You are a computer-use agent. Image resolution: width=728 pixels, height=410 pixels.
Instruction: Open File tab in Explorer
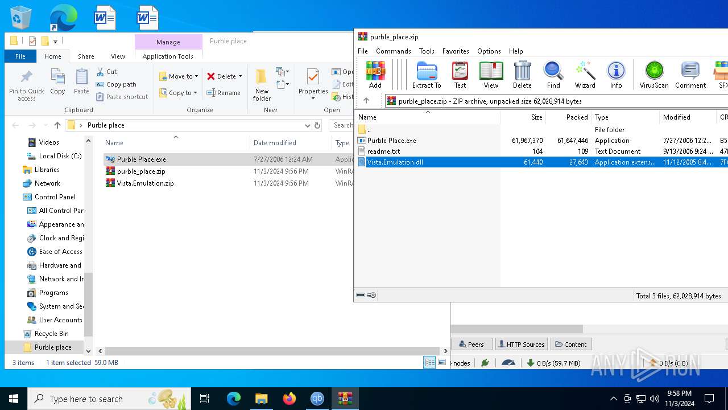click(x=20, y=56)
